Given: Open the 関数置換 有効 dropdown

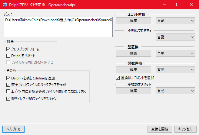Looking at the screenshot, I should [175, 69].
